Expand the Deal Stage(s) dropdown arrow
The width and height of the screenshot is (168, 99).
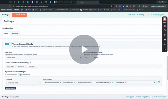[x=155, y=82]
